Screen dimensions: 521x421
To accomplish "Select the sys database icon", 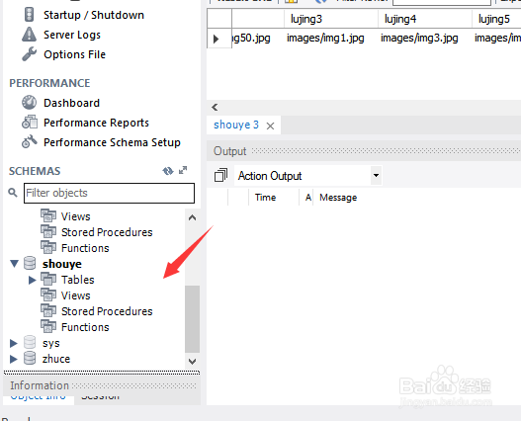I will 30,342.
